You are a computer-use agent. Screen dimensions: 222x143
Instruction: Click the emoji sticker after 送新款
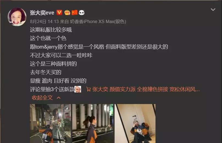coord(78,89)
